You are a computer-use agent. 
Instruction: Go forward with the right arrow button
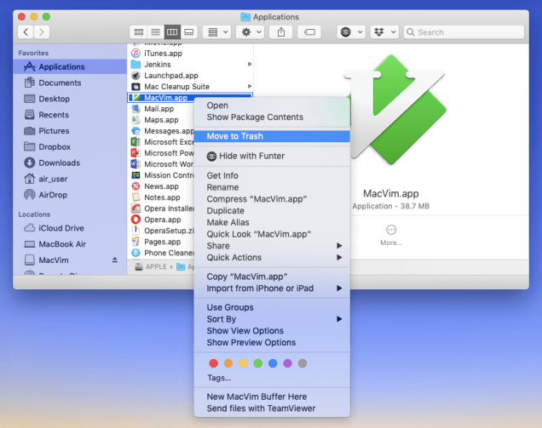point(42,32)
